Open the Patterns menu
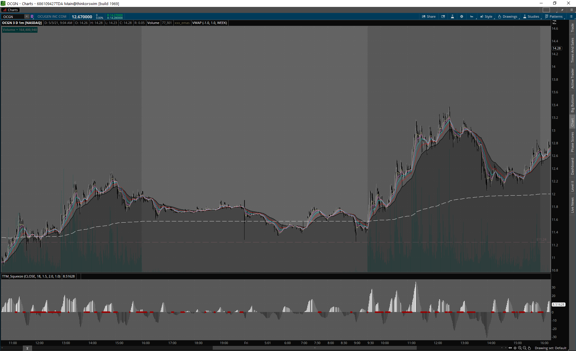This screenshot has height=351, width=576. [554, 16]
